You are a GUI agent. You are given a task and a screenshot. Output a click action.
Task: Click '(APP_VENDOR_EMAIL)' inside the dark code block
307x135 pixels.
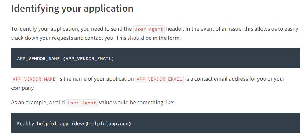pos(88,59)
